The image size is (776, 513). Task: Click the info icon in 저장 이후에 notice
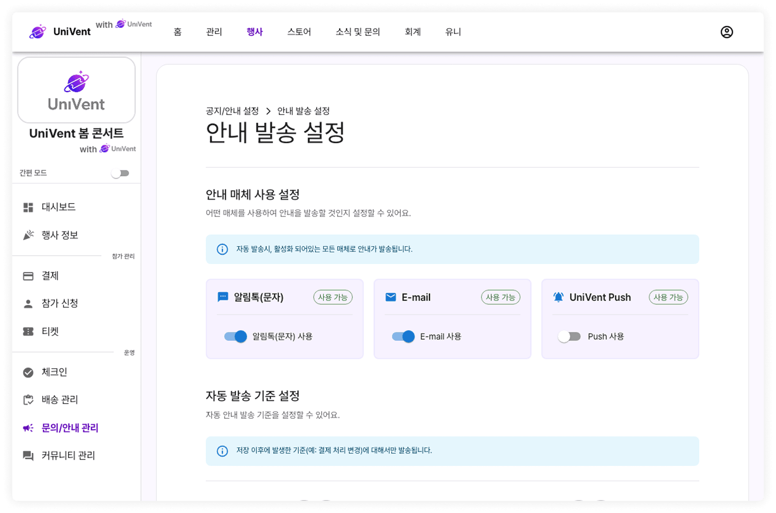[x=222, y=451]
